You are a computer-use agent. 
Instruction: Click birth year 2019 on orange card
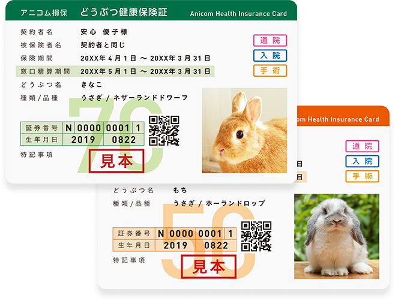tap(175, 246)
